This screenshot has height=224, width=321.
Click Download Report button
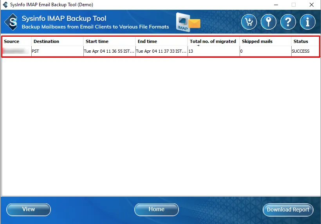(288, 210)
